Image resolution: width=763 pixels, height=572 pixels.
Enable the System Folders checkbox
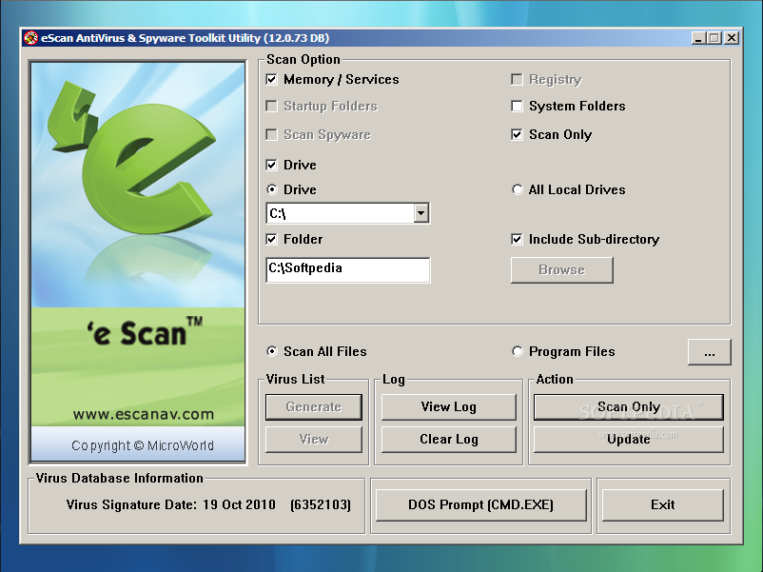tap(517, 107)
